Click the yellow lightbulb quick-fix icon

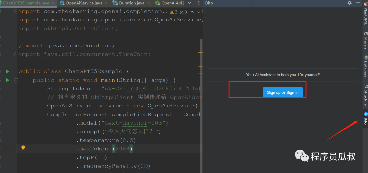(23, 148)
